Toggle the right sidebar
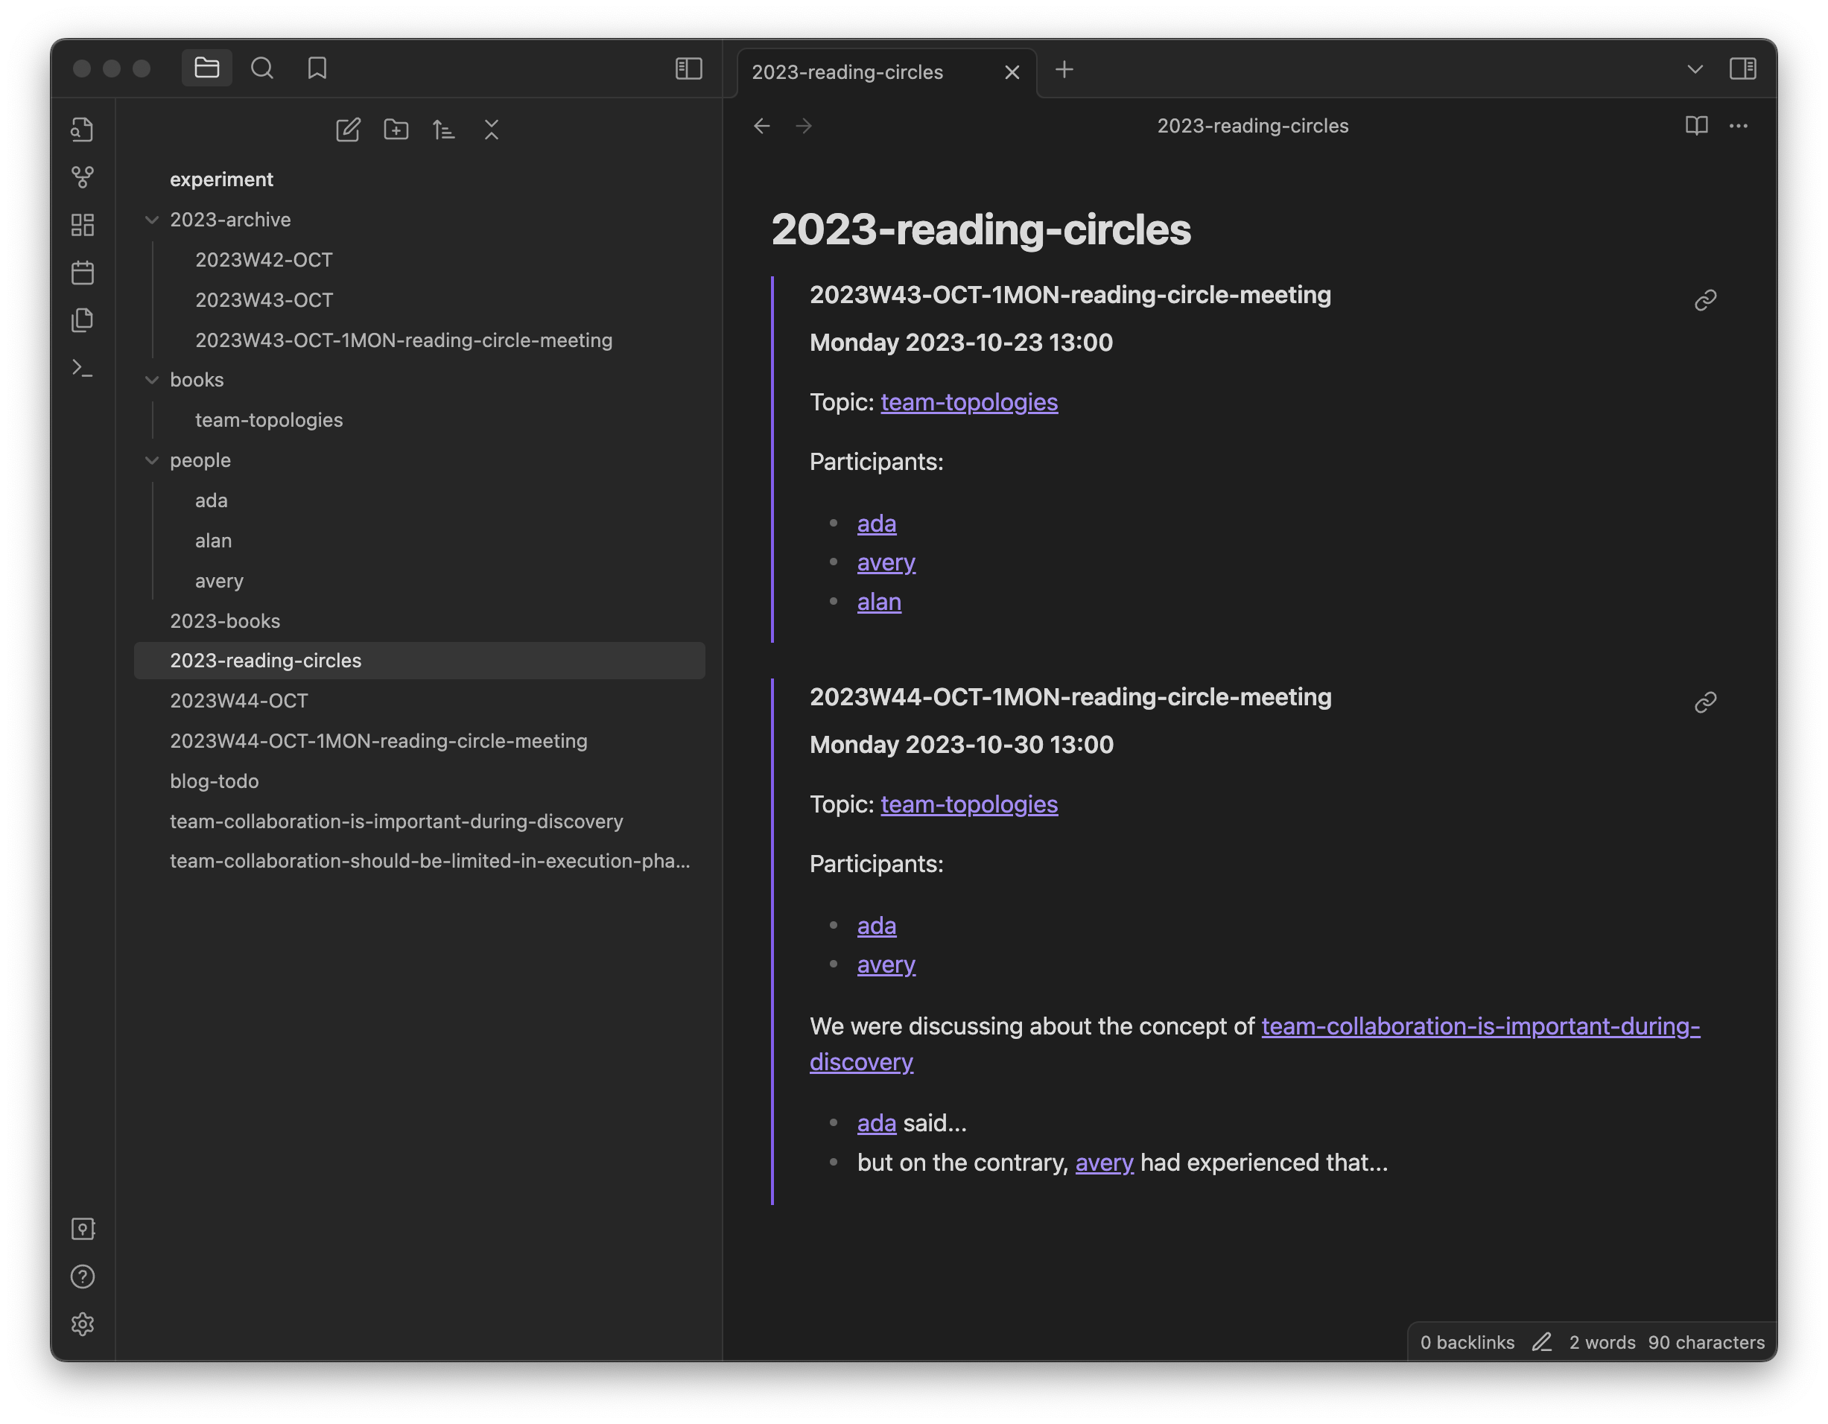 1742,69
